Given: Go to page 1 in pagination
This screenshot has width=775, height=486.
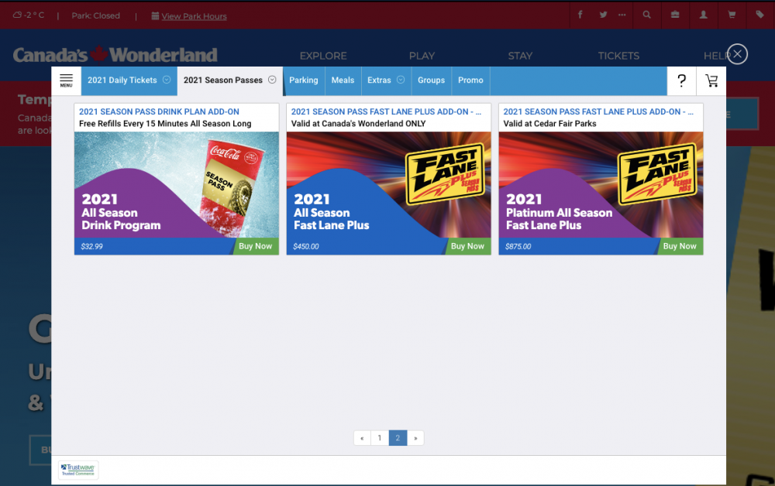Looking at the screenshot, I should point(379,438).
